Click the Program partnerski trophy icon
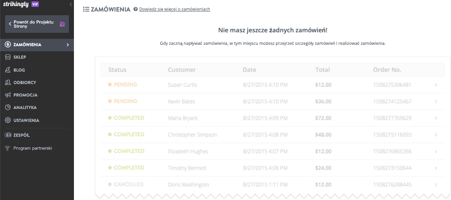451x200 pixels. click(x=8, y=148)
